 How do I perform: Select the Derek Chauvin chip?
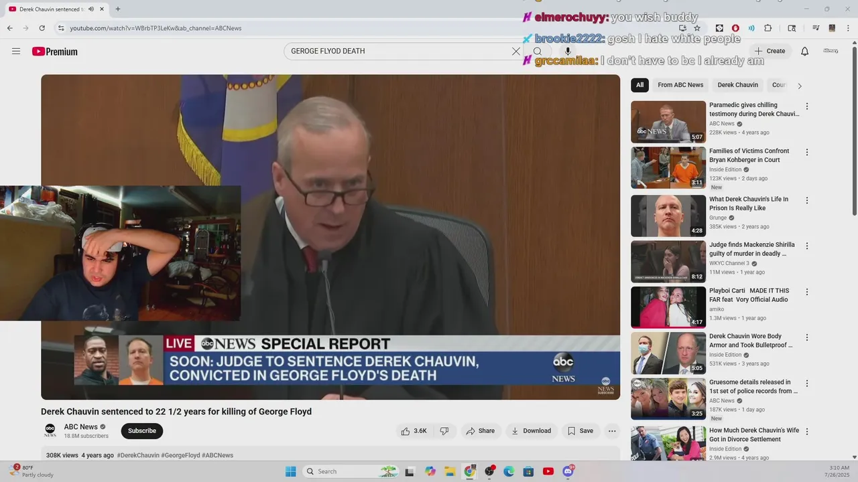point(737,85)
